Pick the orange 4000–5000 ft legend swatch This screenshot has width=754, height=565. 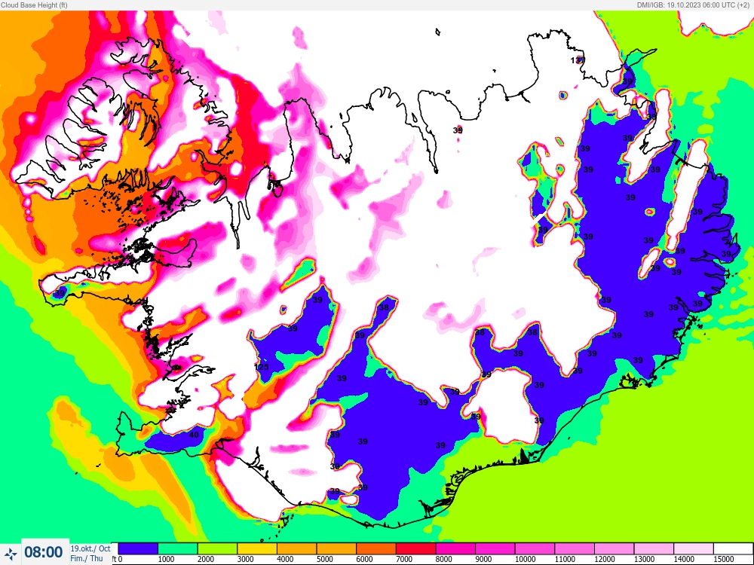click(x=296, y=548)
